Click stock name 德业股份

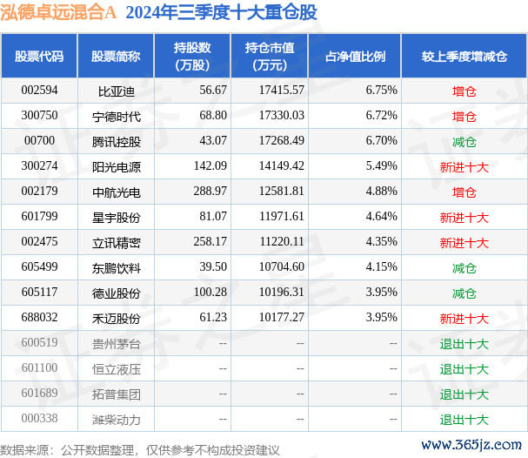click(117, 293)
